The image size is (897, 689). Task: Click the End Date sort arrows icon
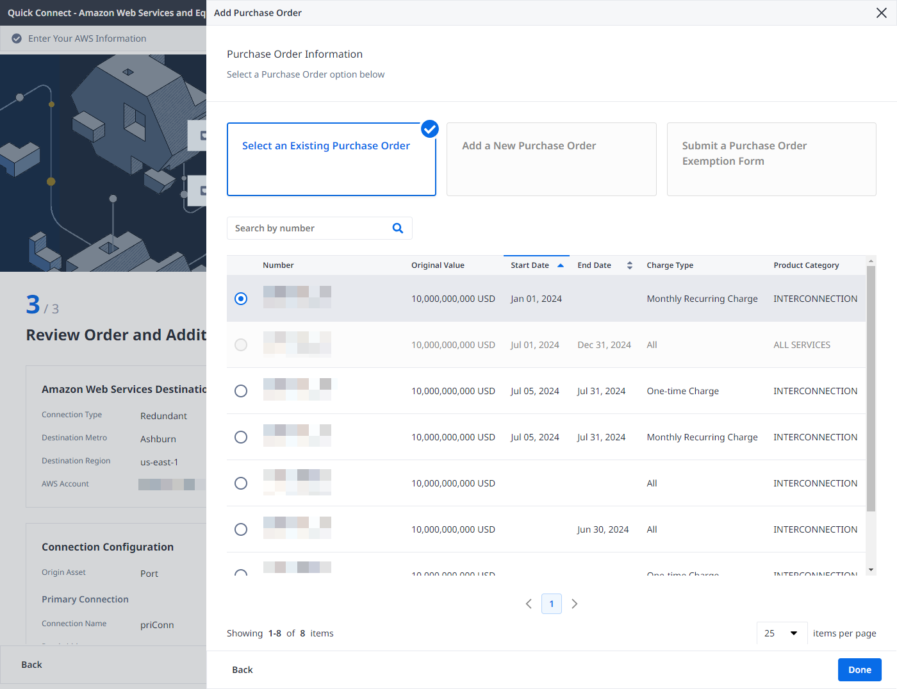630,265
